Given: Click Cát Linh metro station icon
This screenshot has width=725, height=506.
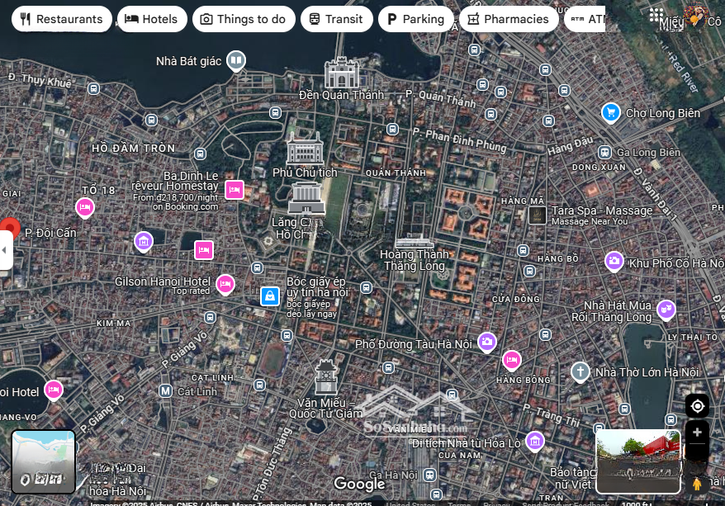Looking at the screenshot, I should [165, 391].
